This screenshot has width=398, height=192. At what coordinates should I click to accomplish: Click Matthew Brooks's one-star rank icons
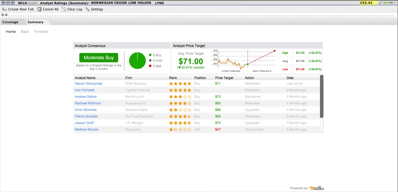click(180, 130)
